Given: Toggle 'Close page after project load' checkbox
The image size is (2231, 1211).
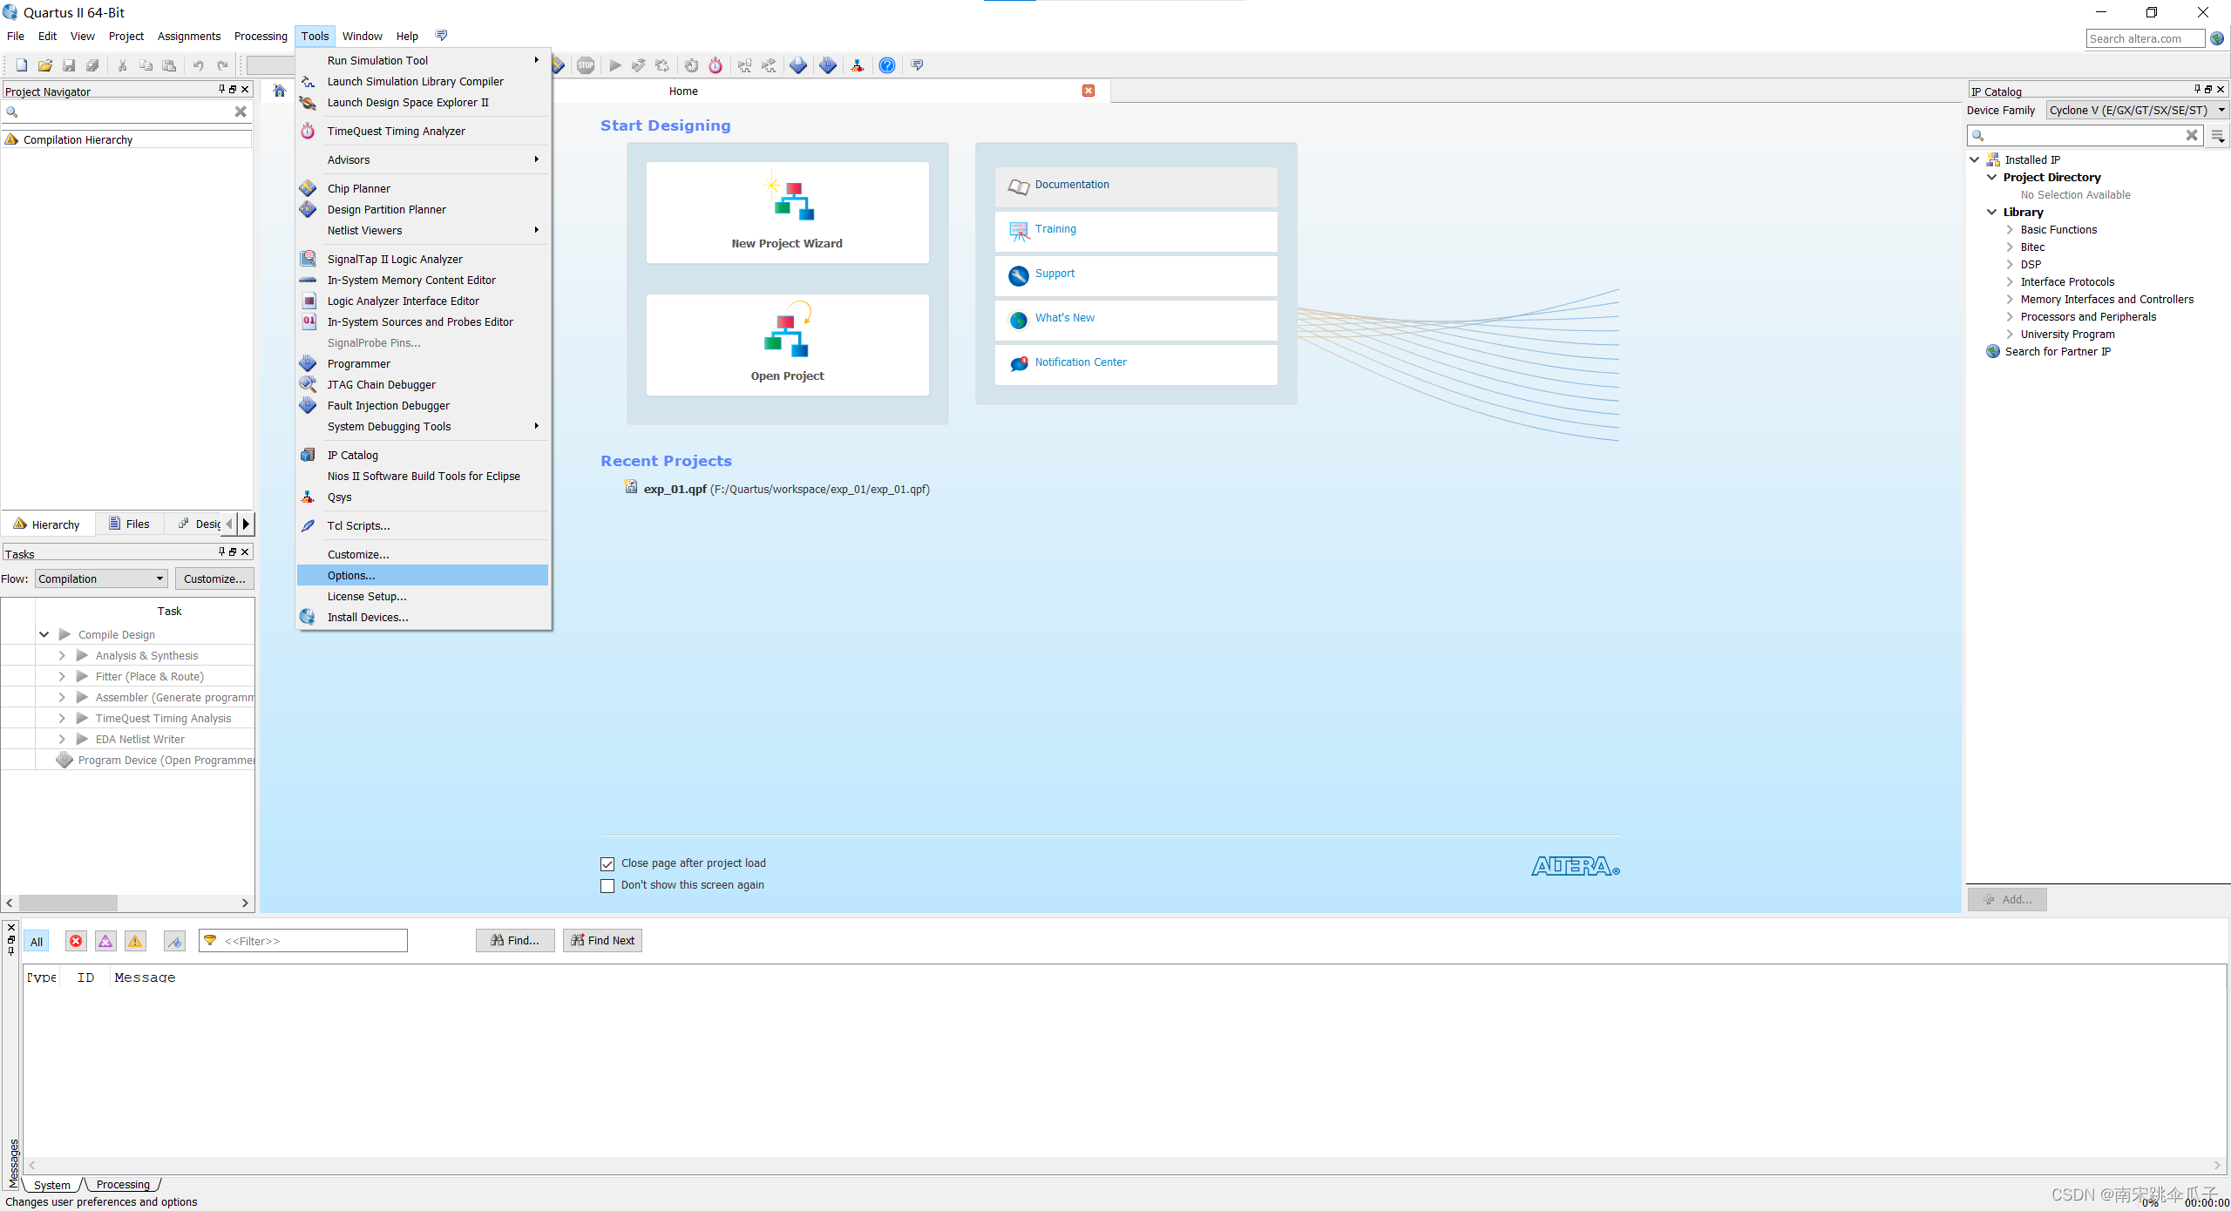Looking at the screenshot, I should pos(607,864).
